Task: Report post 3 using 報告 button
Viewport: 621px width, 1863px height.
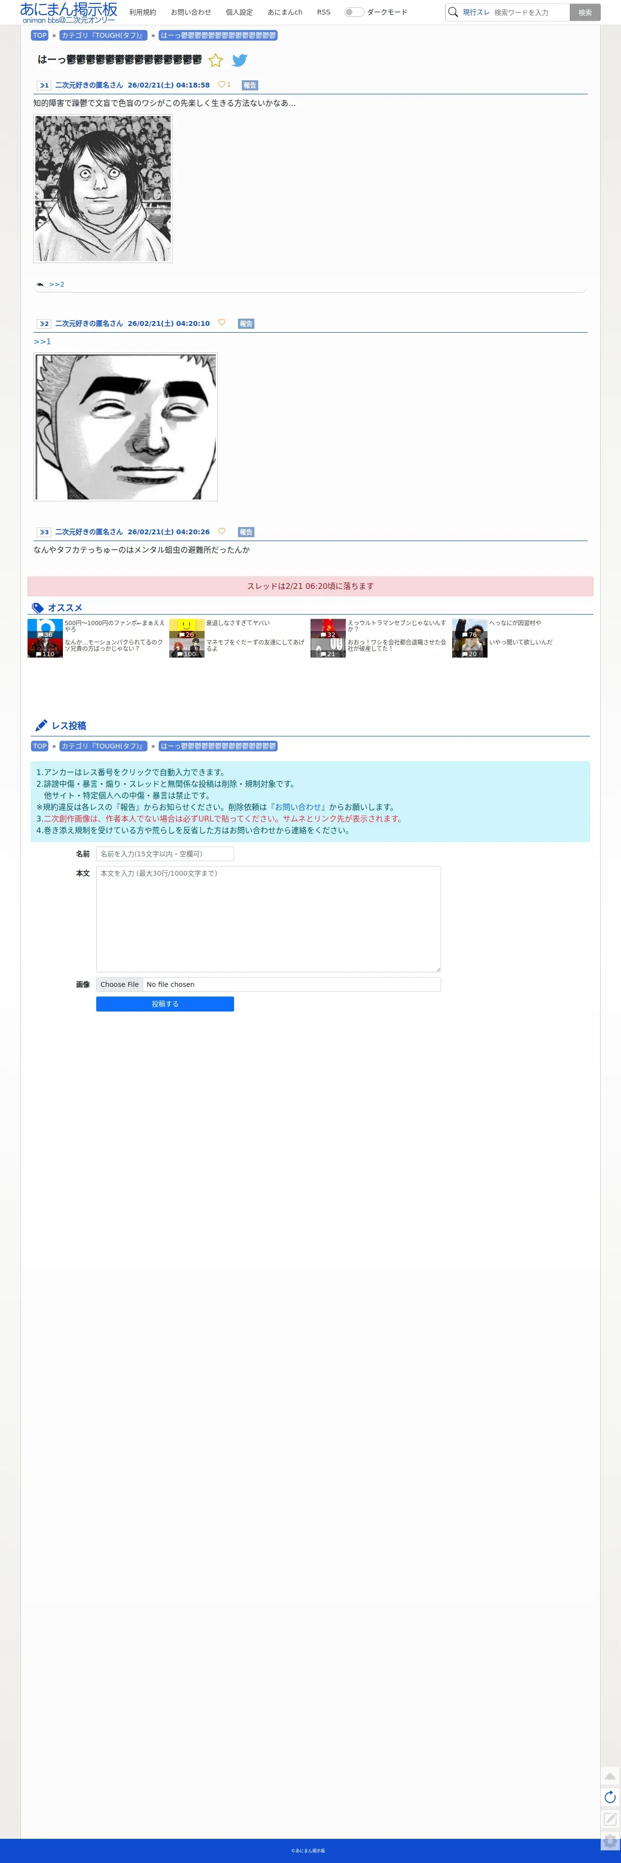Action: pos(246,531)
